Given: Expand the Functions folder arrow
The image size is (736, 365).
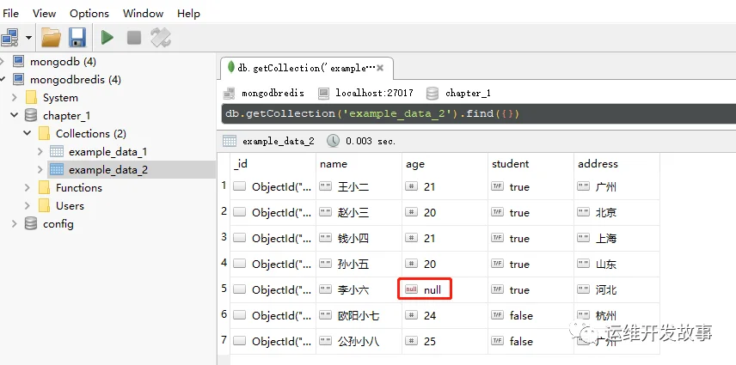Looking at the screenshot, I should pos(28,187).
